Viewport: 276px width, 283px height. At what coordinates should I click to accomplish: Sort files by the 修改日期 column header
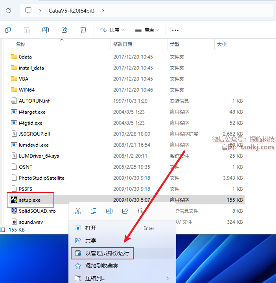pyautogui.click(x=123, y=44)
